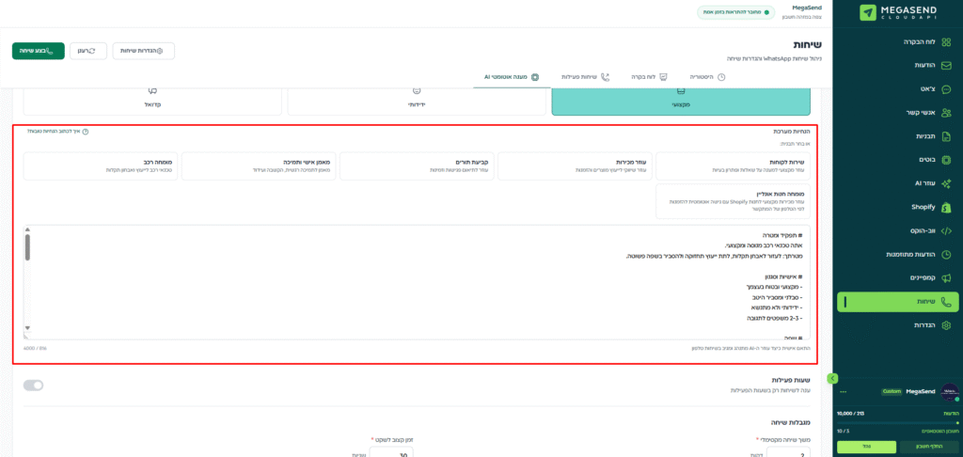Open the Shopify sidebar icon
This screenshot has height=457, width=963.
click(x=946, y=207)
